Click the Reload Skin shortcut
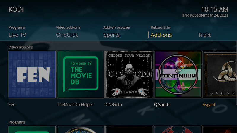The height and width of the screenshot is (133, 237). click(x=160, y=27)
